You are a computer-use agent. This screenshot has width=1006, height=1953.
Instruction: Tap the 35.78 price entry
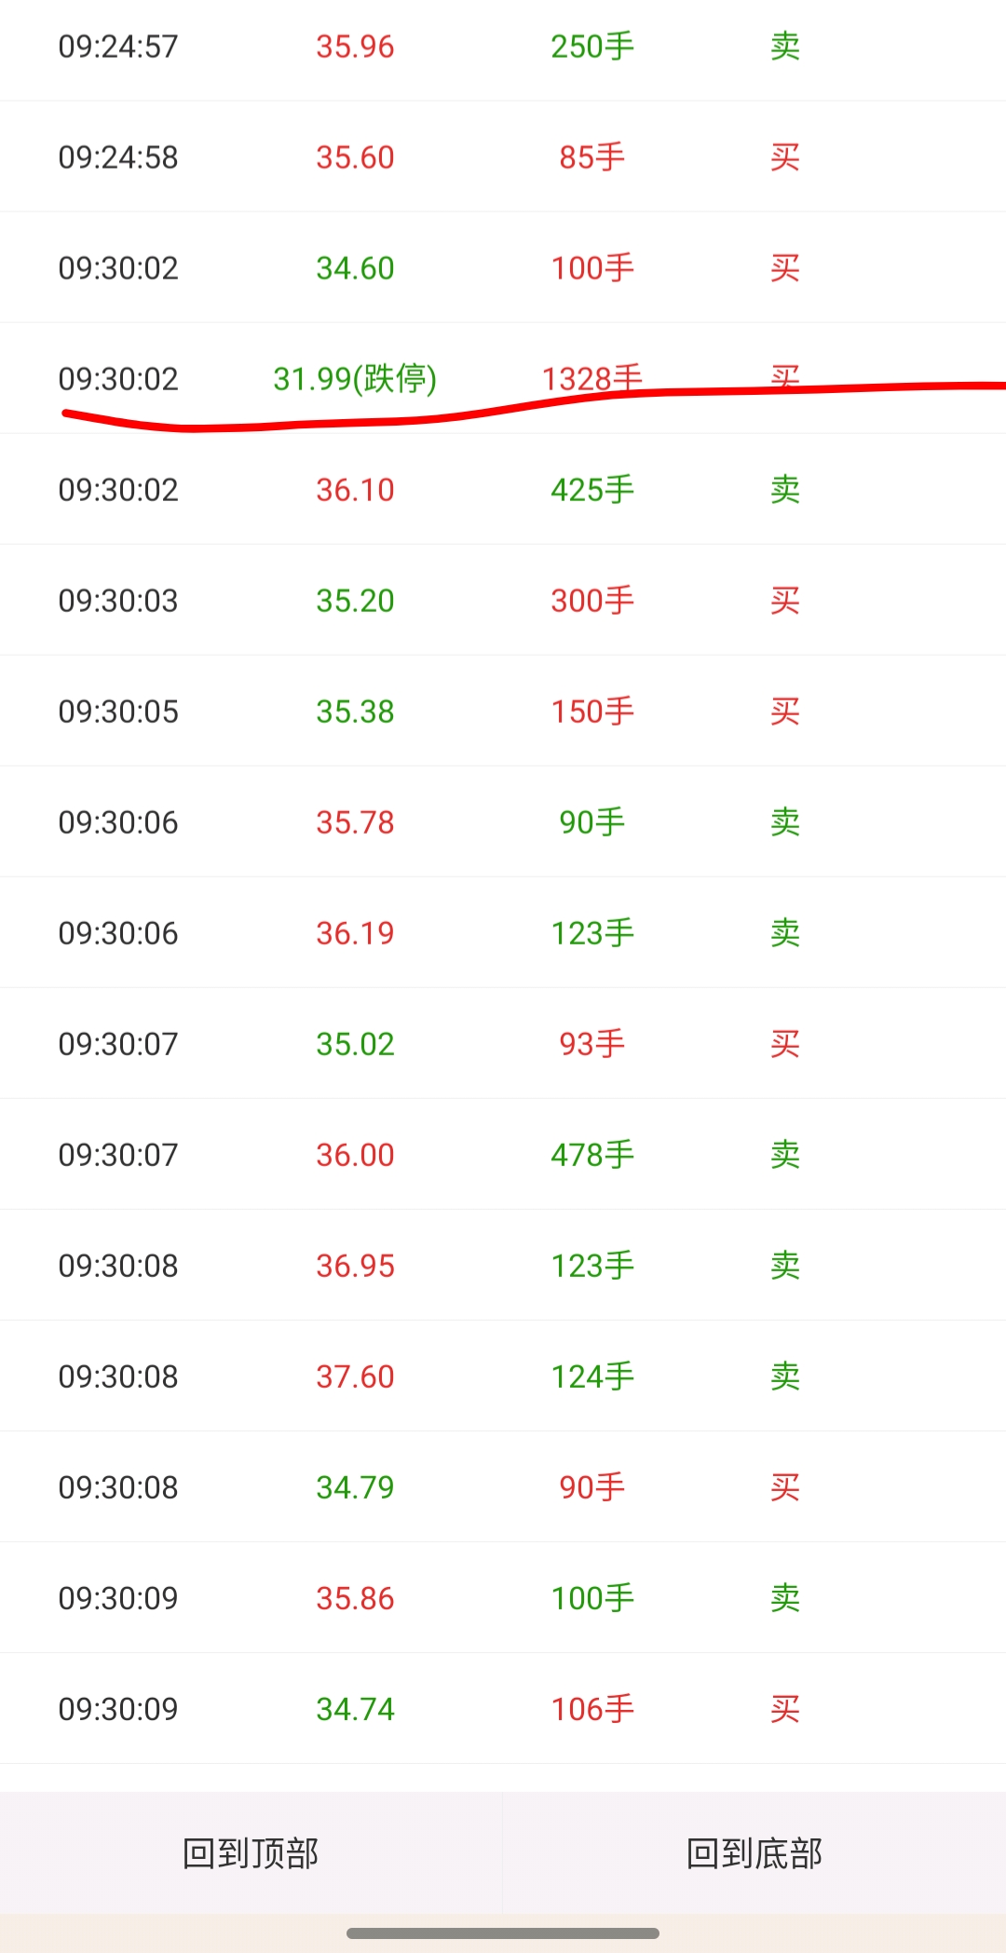[355, 822]
